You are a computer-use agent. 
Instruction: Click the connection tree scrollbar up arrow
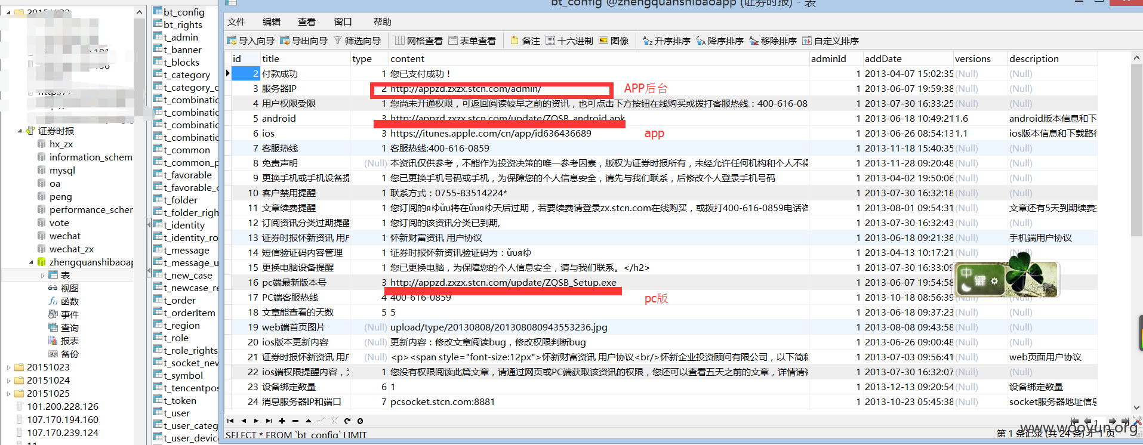[x=139, y=12]
